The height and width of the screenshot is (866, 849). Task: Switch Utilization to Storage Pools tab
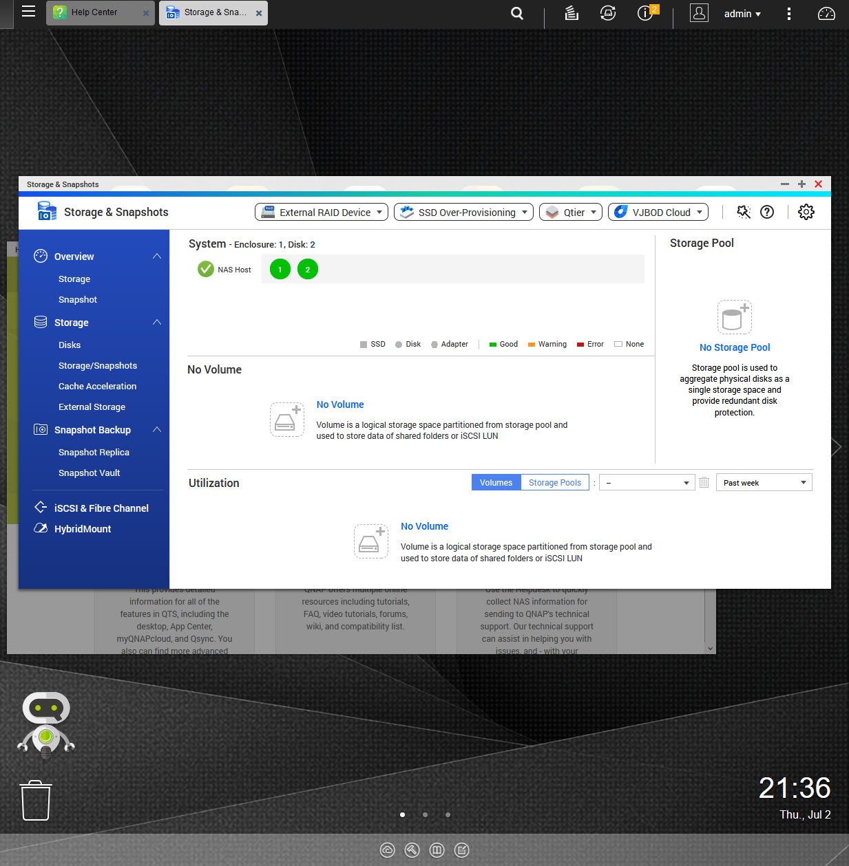pos(555,483)
